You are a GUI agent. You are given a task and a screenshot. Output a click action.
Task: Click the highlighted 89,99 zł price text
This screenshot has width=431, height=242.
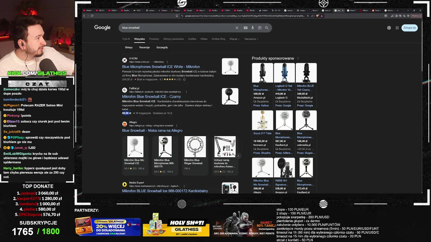(126, 113)
